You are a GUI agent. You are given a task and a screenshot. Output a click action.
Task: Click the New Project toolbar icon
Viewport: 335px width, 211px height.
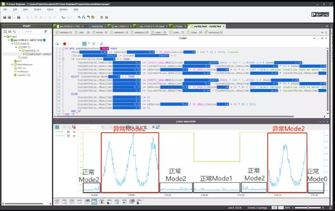click(x=5, y=17)
